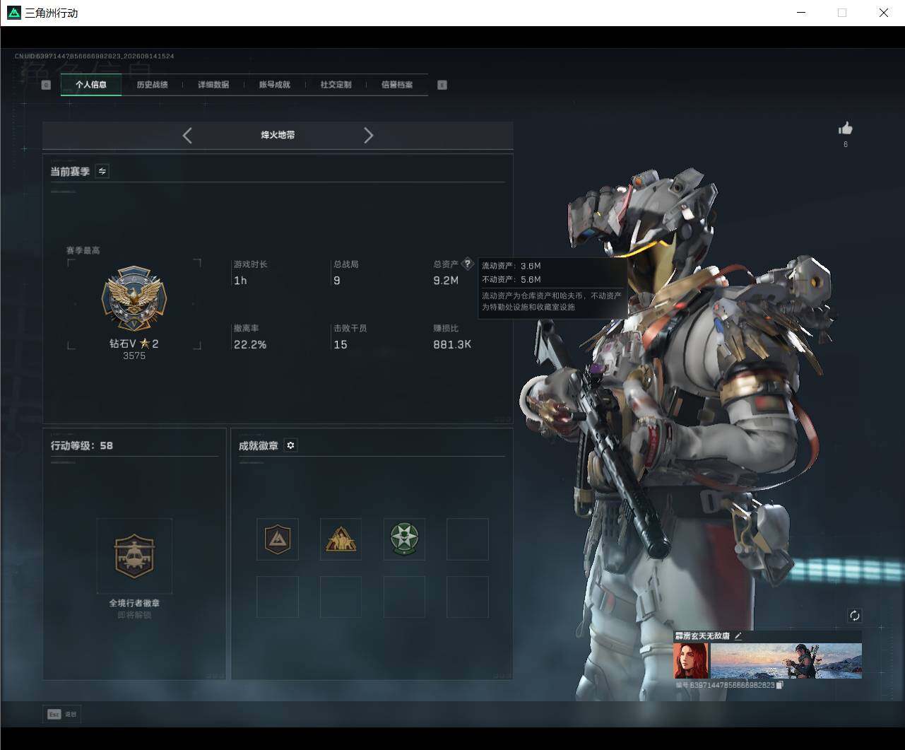
Task: Select the orange triangle achievement badge
Action: pos(341,539)
